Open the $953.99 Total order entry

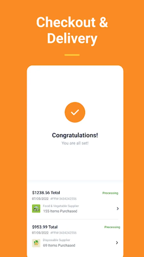(75, 236)
